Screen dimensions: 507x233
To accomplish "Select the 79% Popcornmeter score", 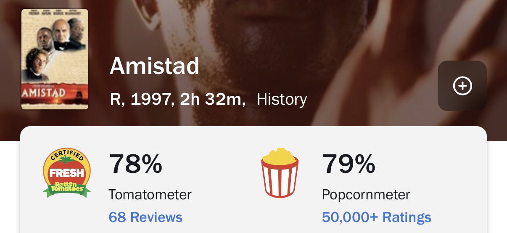I will coord(349,164).
